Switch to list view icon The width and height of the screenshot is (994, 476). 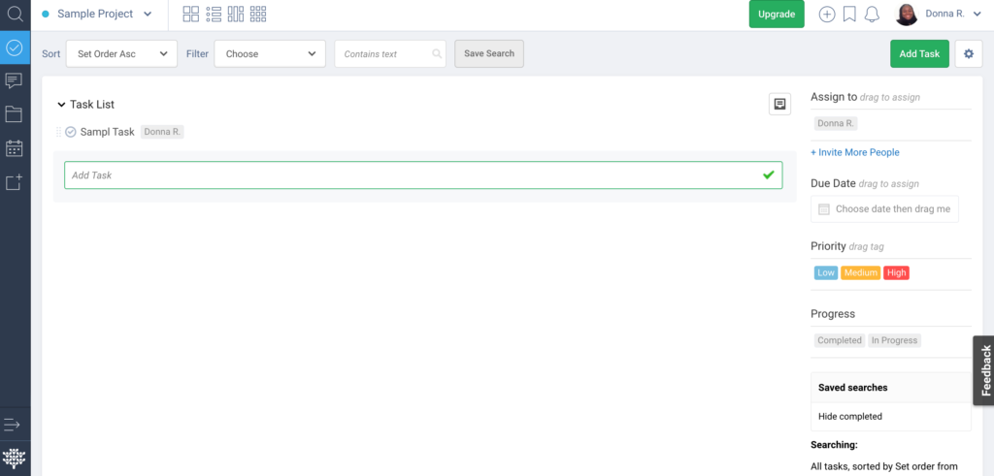(x=214, y=14)
